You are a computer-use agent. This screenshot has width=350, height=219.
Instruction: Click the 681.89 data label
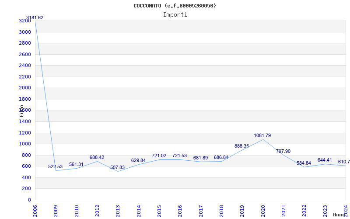200,158
